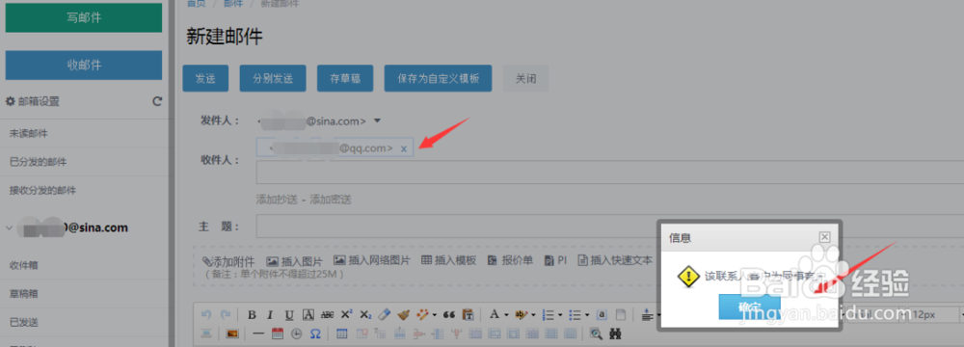Open find and replace binoculars icon
Screen dimensions: 964x347
(x=615, y=334)
